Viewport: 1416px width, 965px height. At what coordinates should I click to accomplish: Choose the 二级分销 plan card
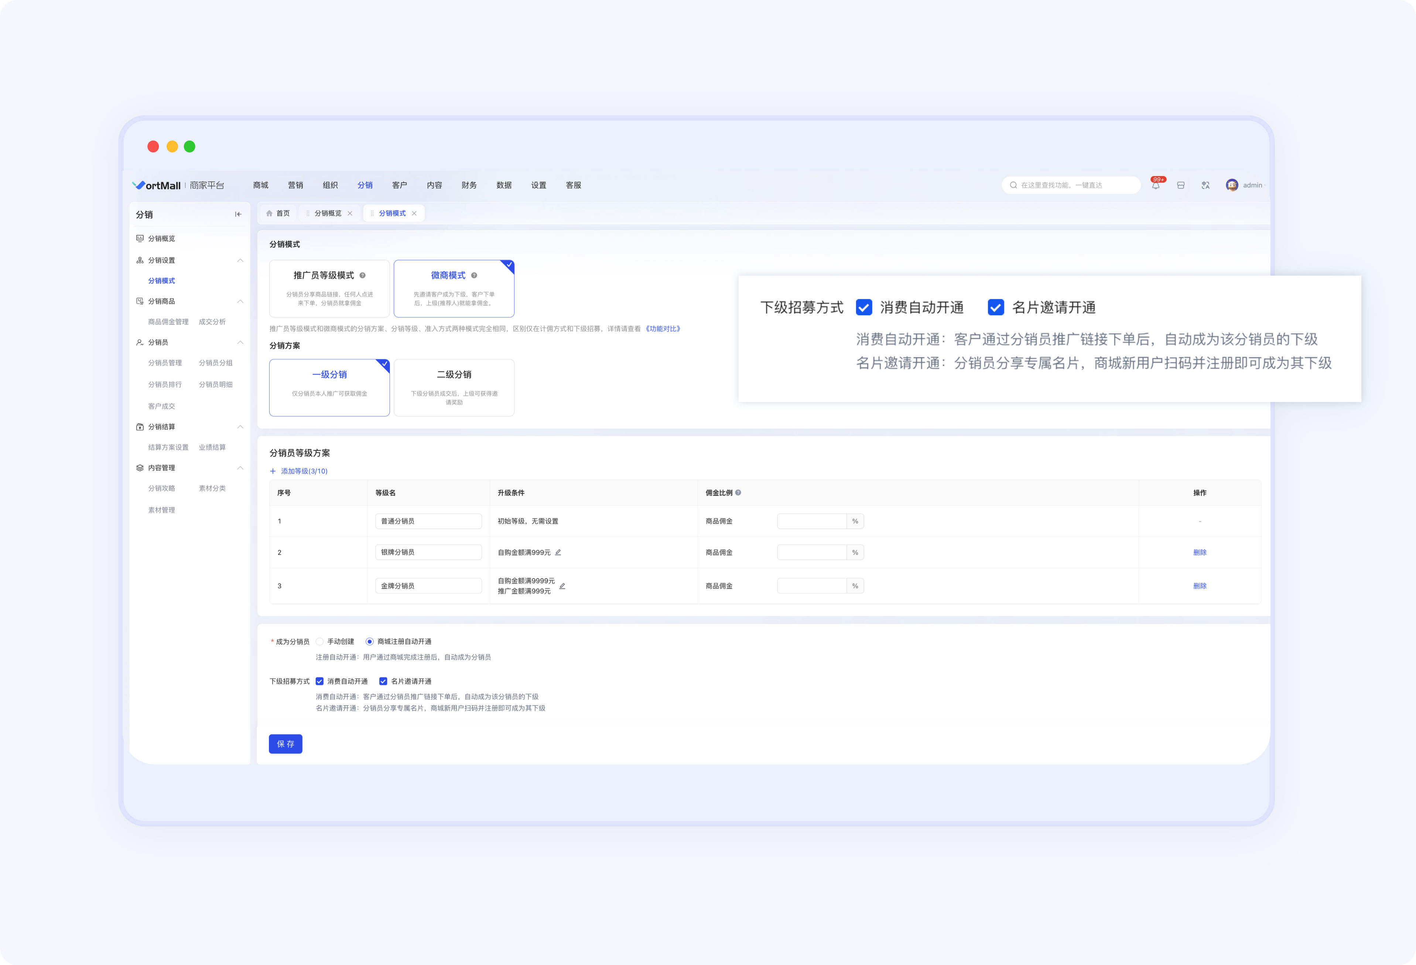(454, 387)
